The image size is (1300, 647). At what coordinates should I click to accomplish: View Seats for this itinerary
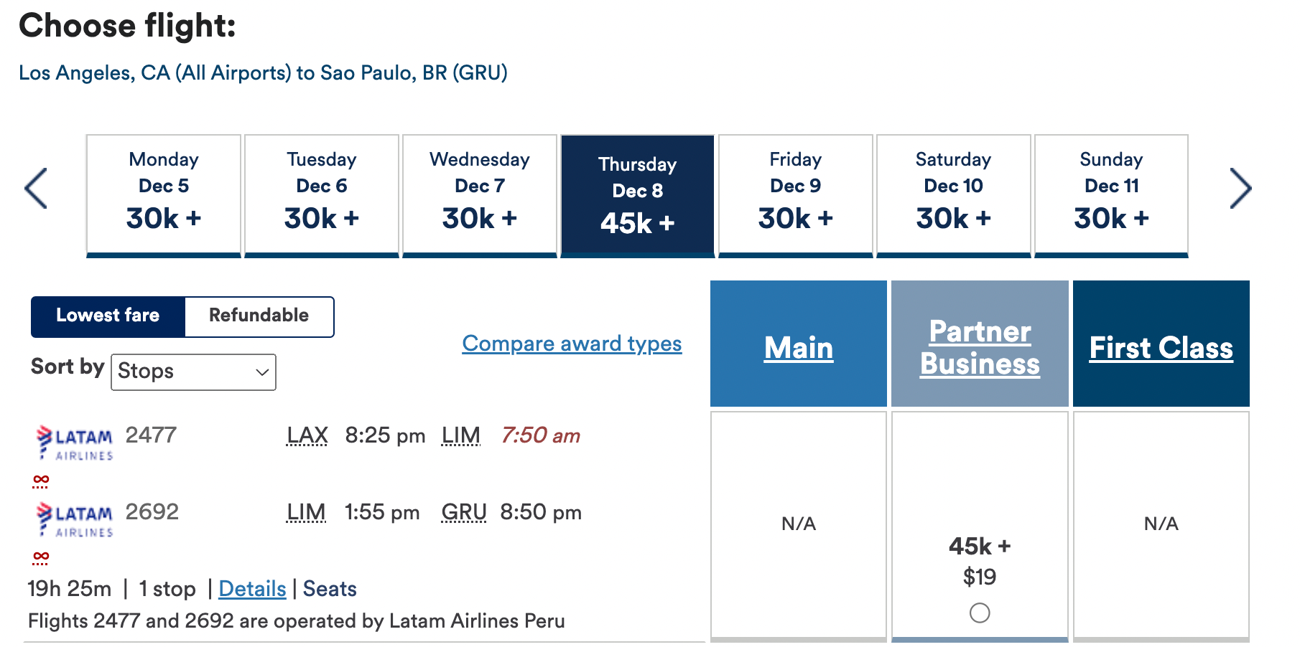pyautogui.click(x=330, y=589)
